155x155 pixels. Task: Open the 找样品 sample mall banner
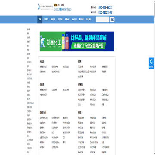pyautogui.click(x=77, y=41)
